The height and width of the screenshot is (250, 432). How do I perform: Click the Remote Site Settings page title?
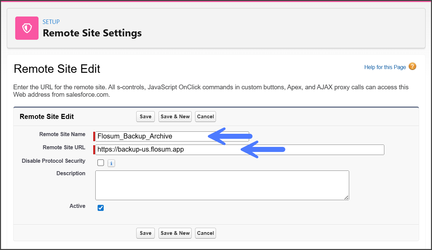[92, 33]
